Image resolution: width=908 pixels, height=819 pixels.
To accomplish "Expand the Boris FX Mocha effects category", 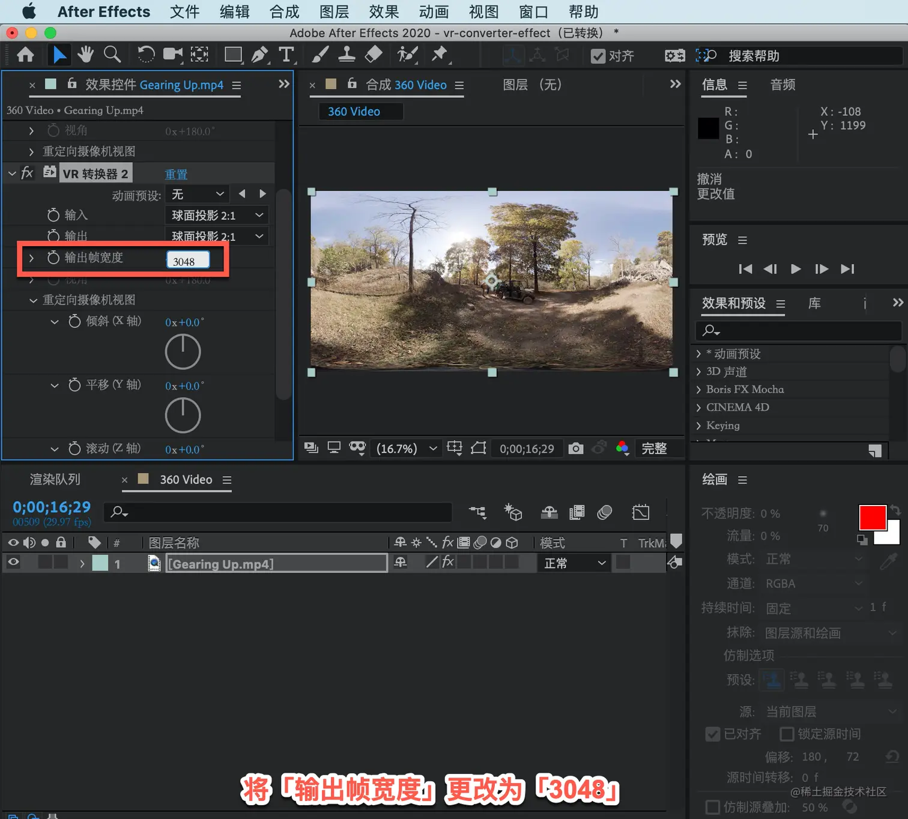I will click(698, 389).
